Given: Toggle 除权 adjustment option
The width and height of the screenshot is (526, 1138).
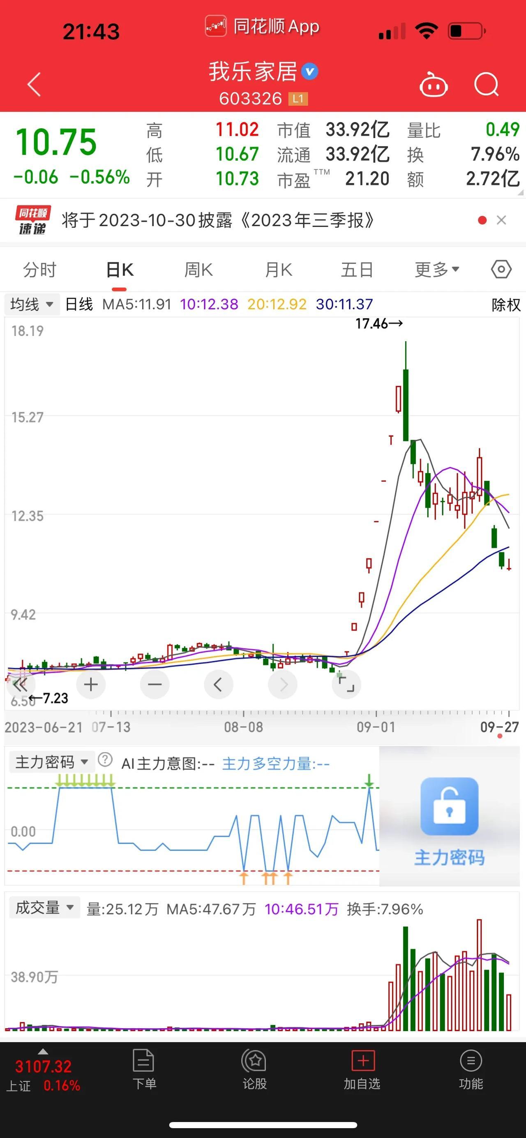Looking at the screenshot, I should point(506,305).
